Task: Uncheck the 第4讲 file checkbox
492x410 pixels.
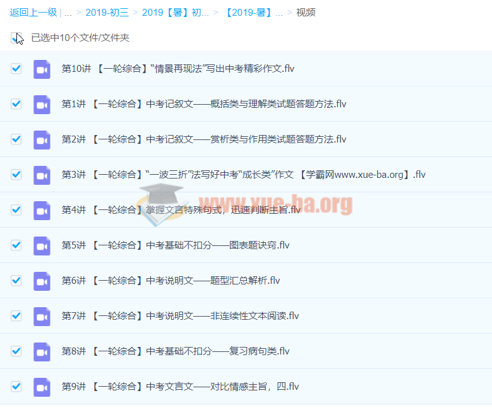Action: (16, 209)
